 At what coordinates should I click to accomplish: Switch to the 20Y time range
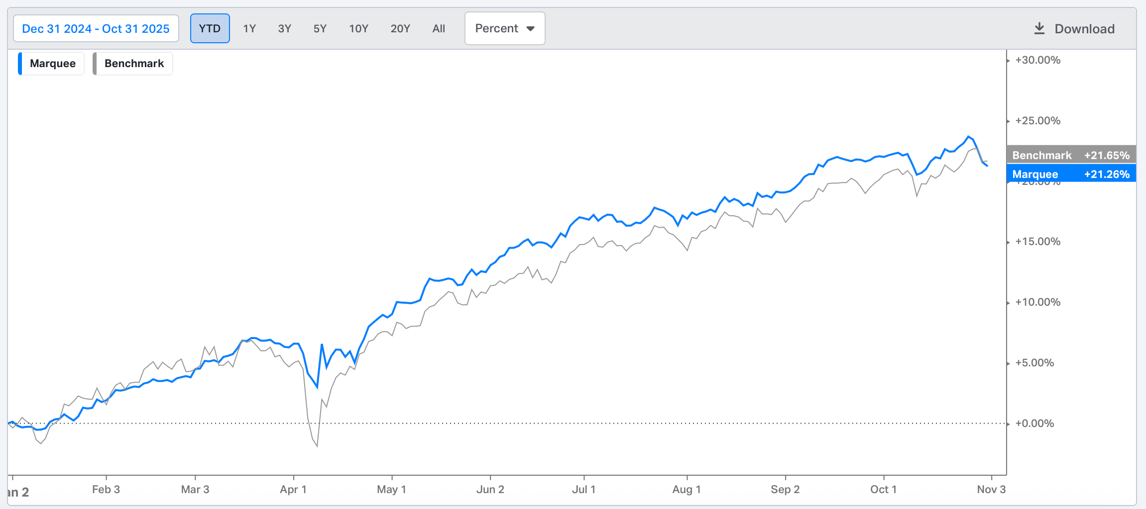point(400,29)
